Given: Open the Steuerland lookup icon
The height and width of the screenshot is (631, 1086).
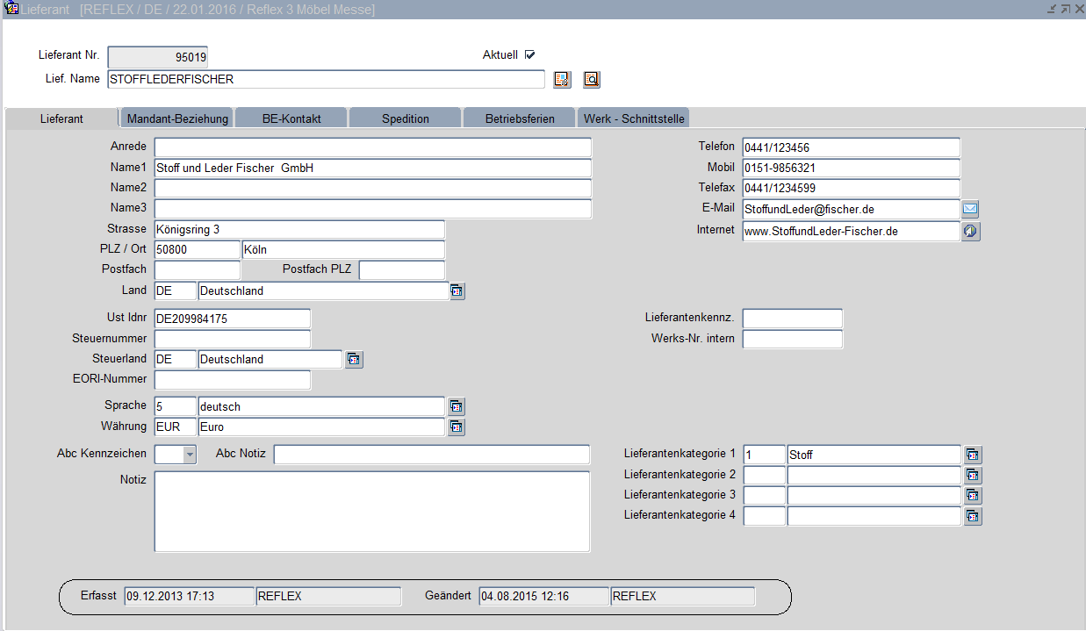Looking at the screenshot, I should pos(353,359).
